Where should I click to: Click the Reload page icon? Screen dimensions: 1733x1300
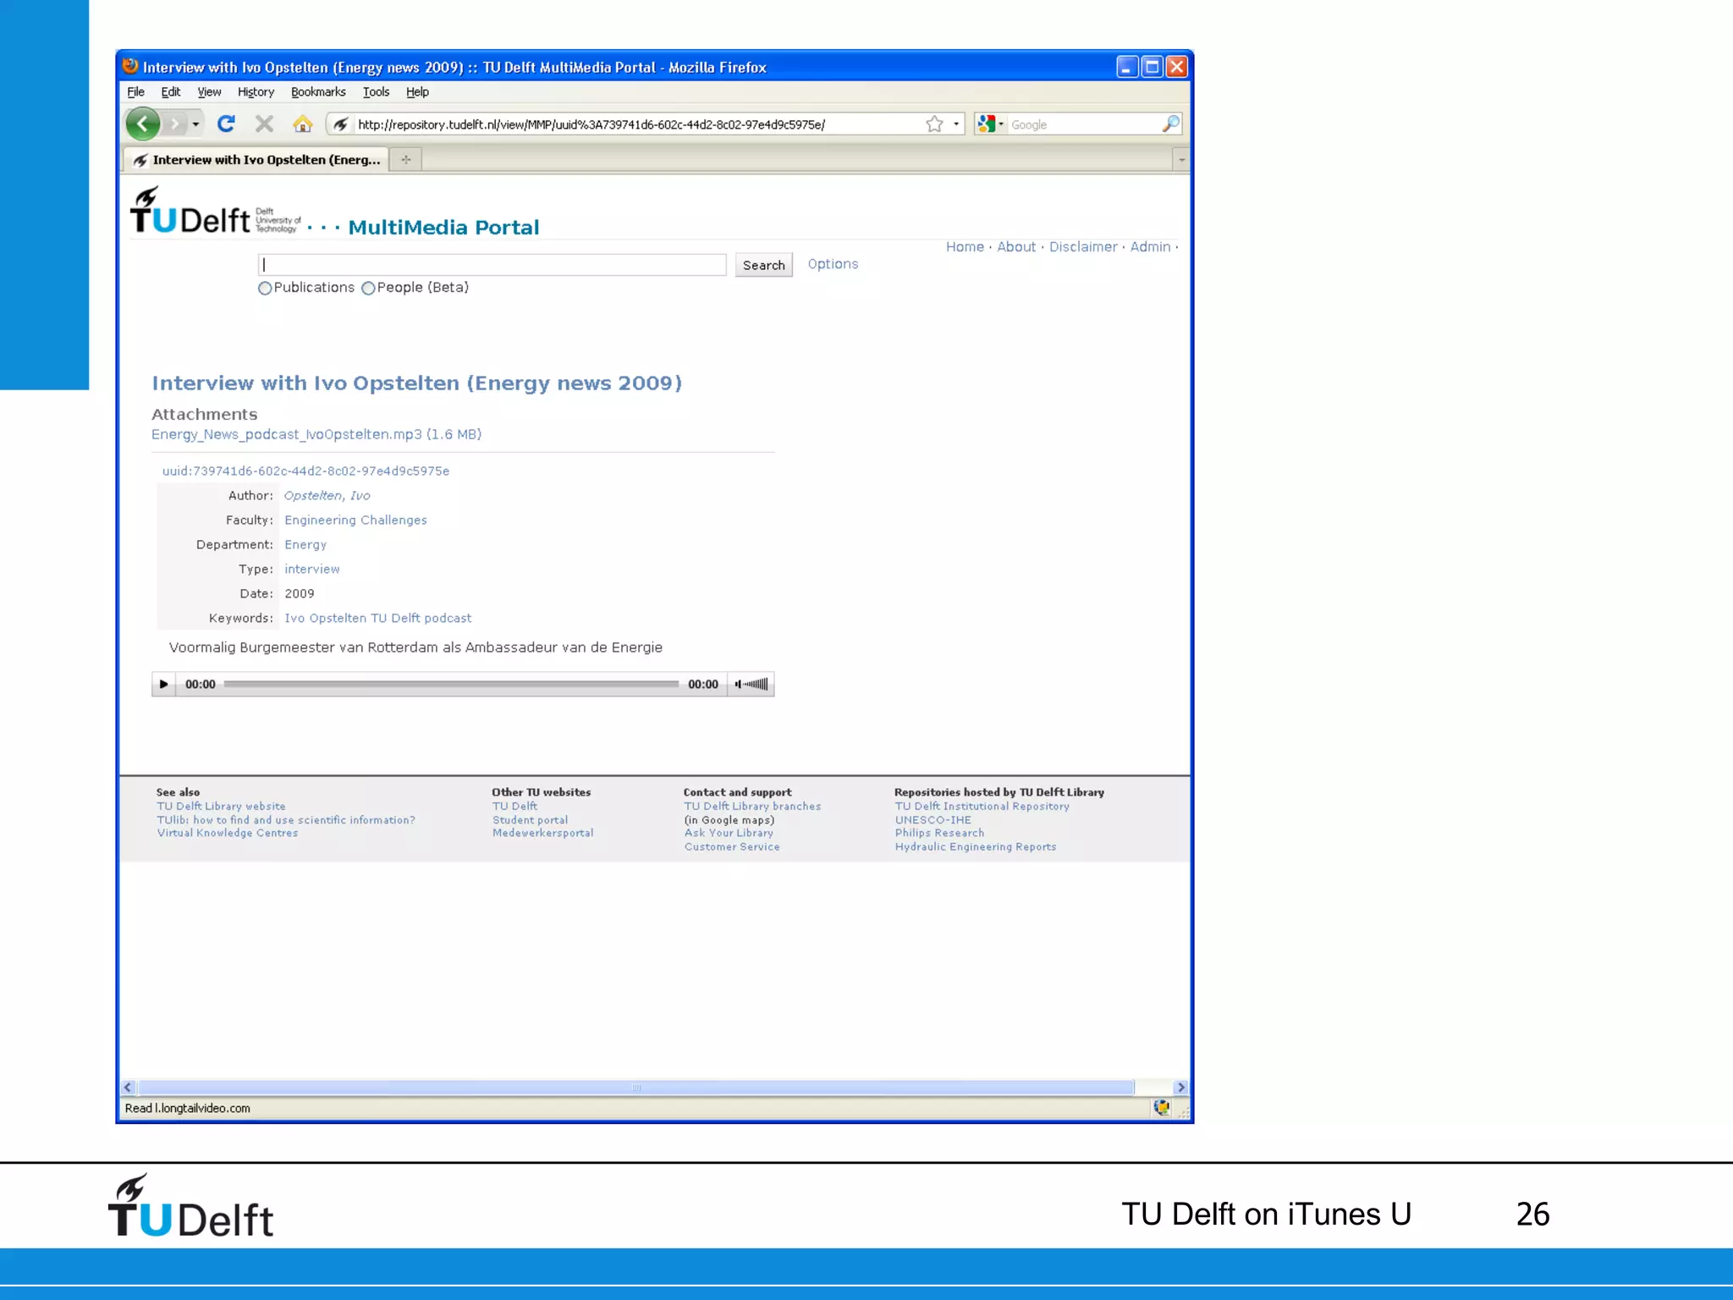(x=226, y=124)
